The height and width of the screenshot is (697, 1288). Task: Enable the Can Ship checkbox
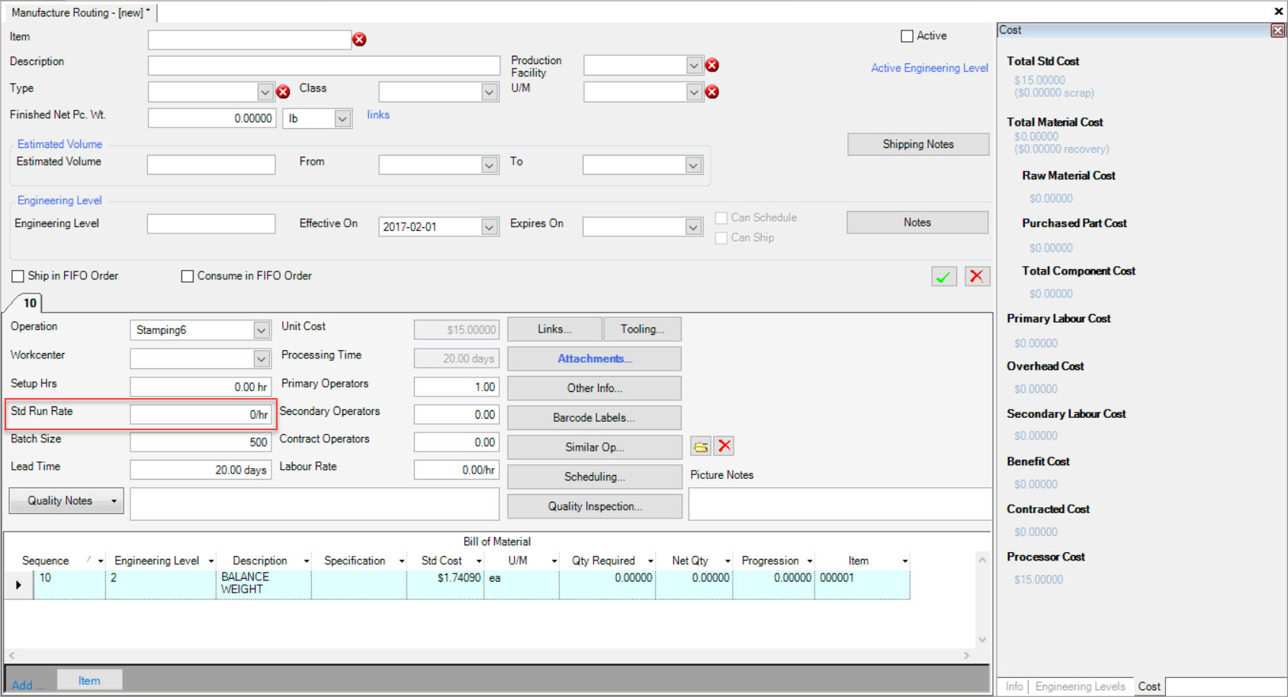pos(721,238)
